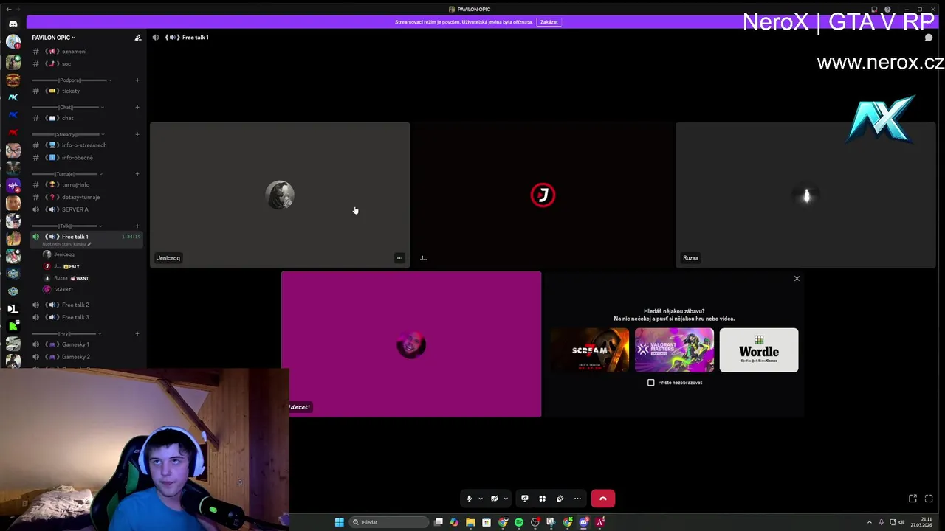
Task: Join the Free talk 3 voice channel
Action: pos(86,317)
